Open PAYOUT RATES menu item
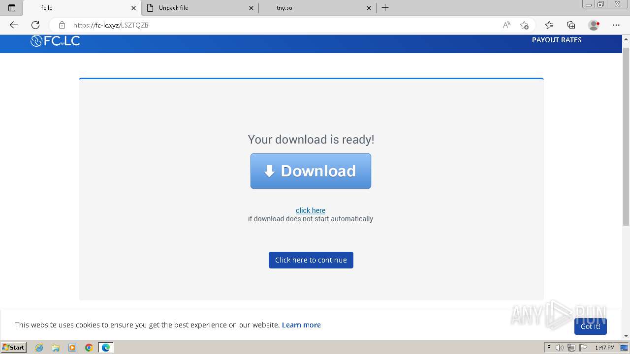Viewport: 630px width, 354px height. tap(557, 40)
